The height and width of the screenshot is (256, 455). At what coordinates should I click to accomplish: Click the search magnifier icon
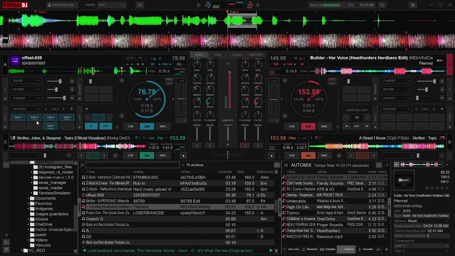click(x=82, y=165)
